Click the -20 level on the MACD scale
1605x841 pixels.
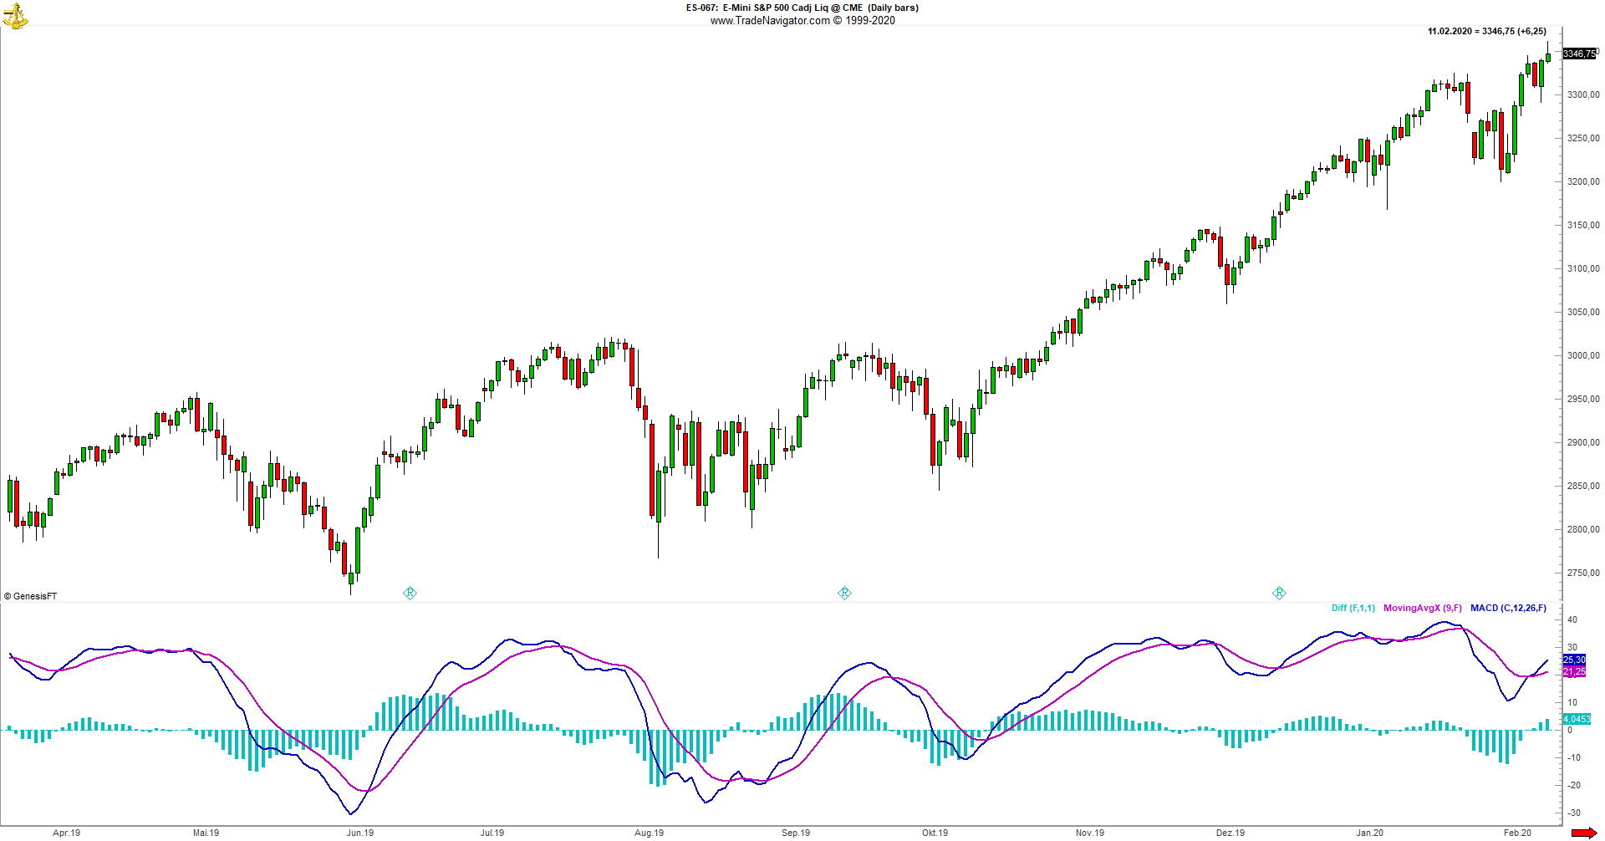pyautogui.click(x=1574, y=785)
